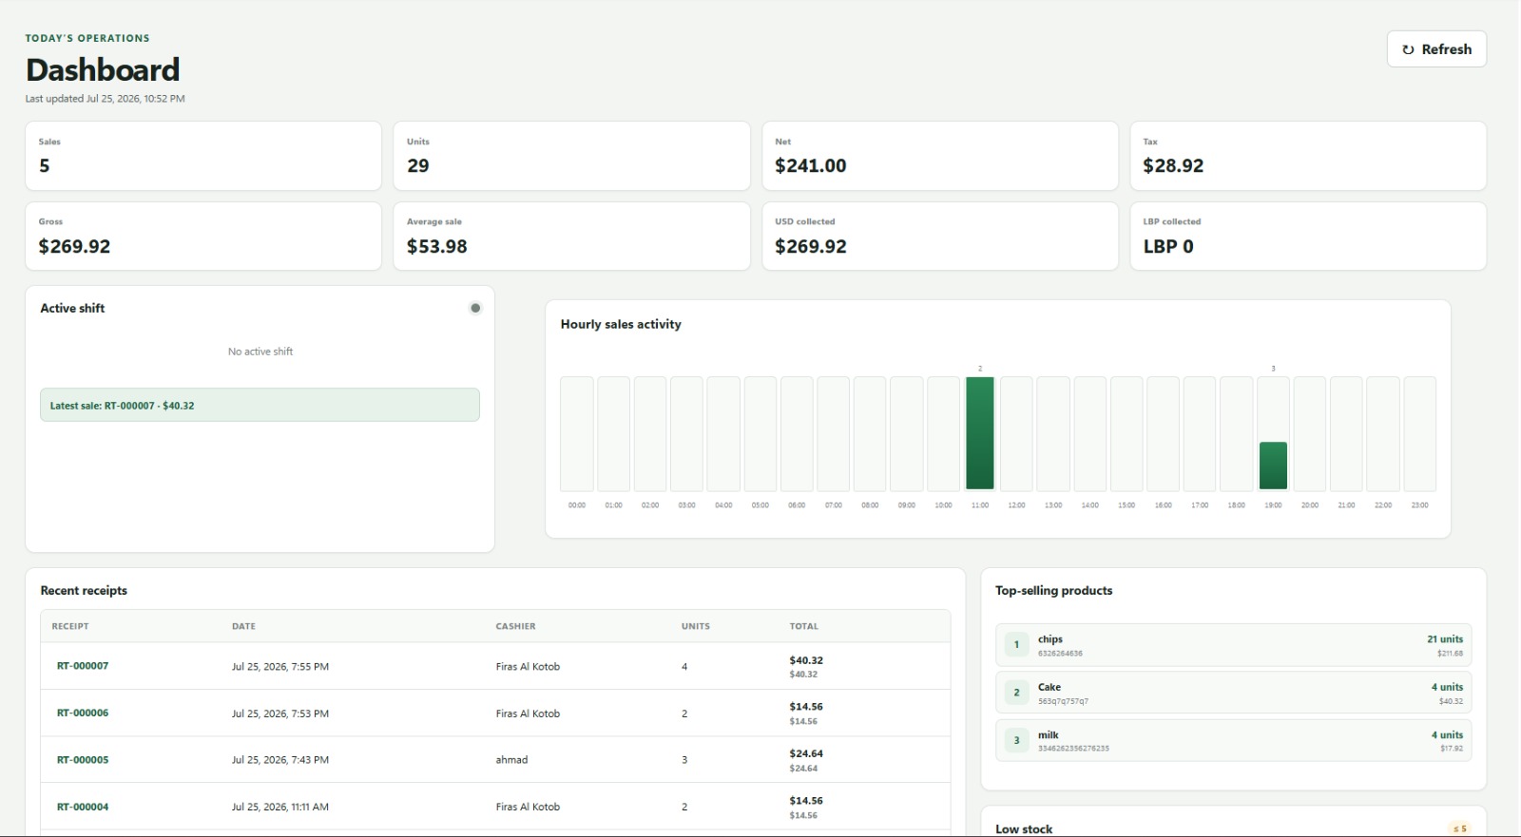Click the RECEIPT column header
Viewport: 1521px width, 837px height.
(70, 626)
